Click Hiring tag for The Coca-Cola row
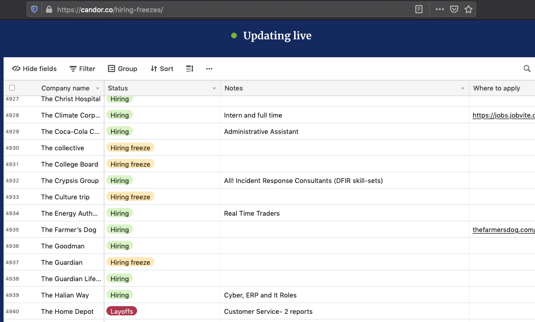535x322 pixels. pos(119,131)
